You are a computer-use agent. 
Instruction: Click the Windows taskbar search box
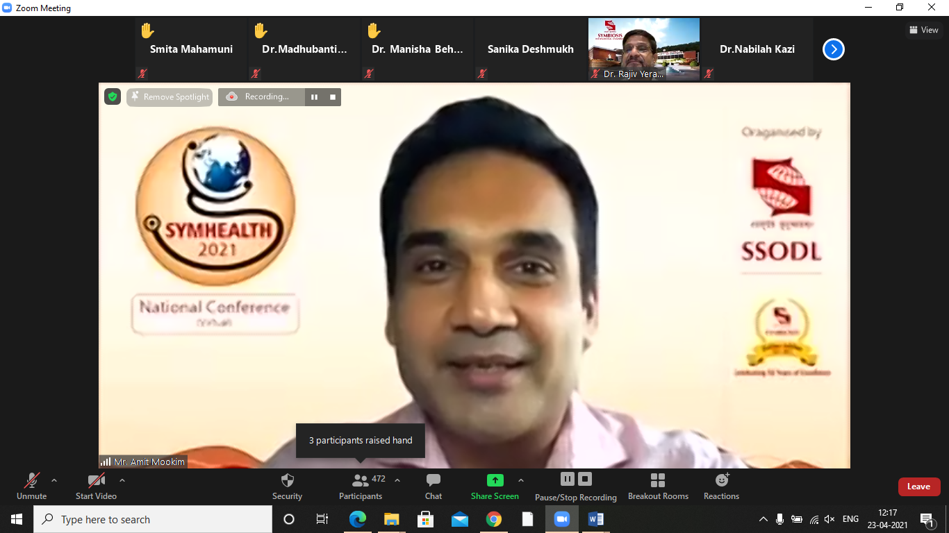click(153, 519)
